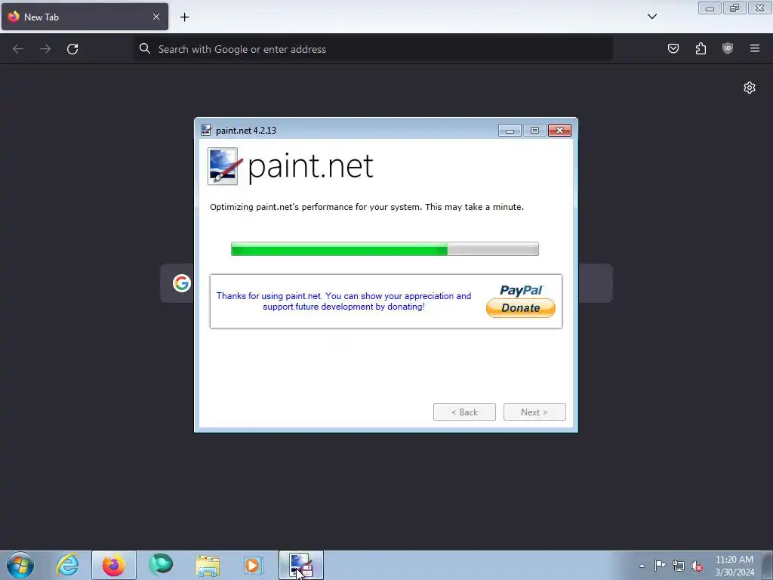Close the paint.net installer window
The height and width of the screenshot is (580, 773).
point(559,130)
